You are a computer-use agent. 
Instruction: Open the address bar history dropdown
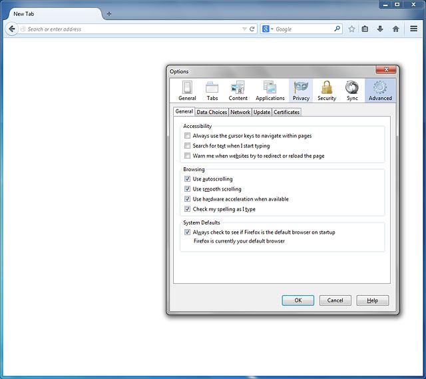(244, 29)
